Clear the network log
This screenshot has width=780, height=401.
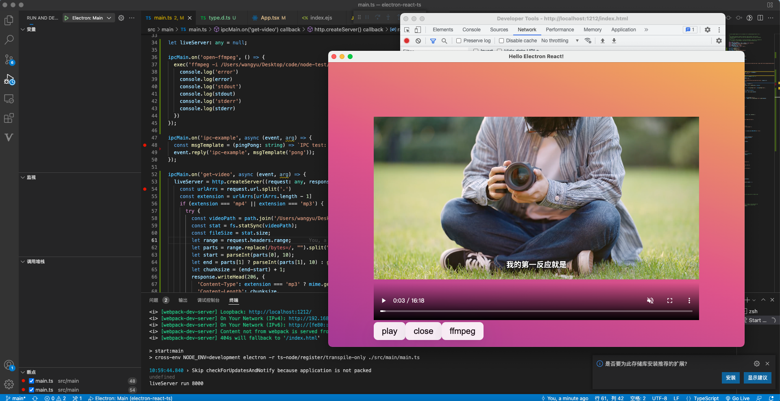pos(418,41)
